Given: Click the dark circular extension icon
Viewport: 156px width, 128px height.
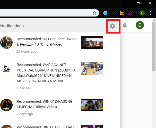Looking at the screenshot, I should (114, 13).
